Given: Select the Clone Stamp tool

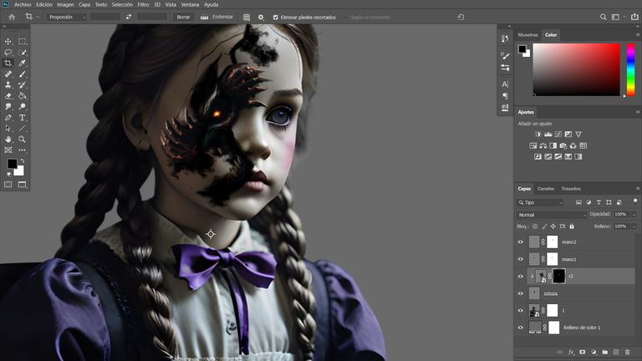Looking at the screenshot, I should 8,84.
